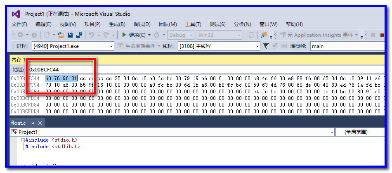Screen dimensions: 392x173
Task: Open the Redo history dropdown arrow
Action: (x=113, y=35)
